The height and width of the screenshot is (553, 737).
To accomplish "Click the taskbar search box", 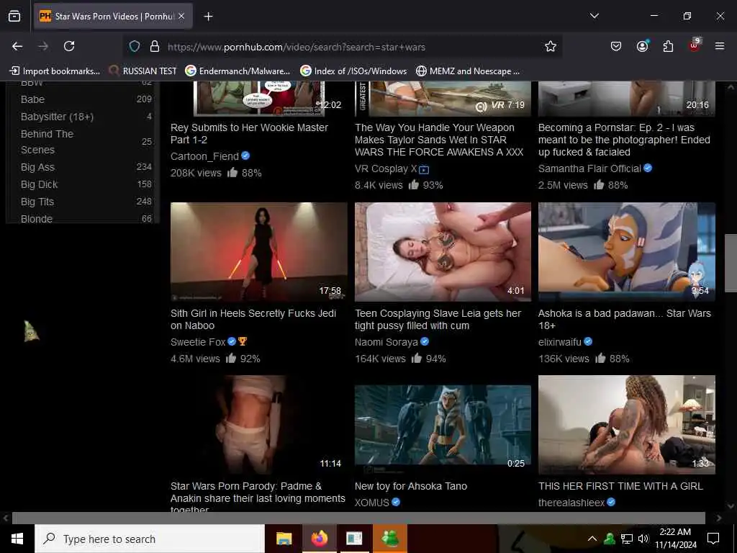I will click(x=150, y=539).
